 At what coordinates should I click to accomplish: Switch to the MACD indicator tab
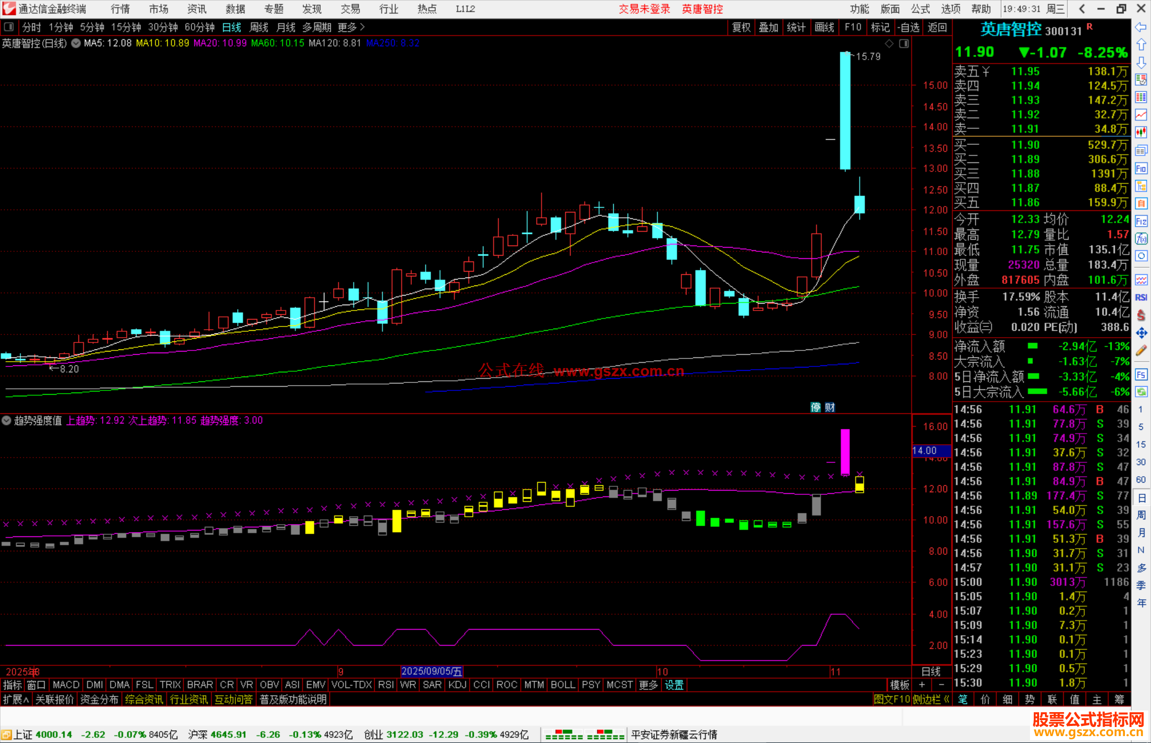tap(66, 685)
